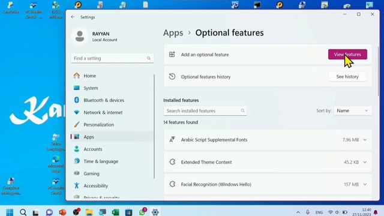Open the notification bell on the taskbar
Viewport: 384px width, 216px height.
[x=376, y=212]
